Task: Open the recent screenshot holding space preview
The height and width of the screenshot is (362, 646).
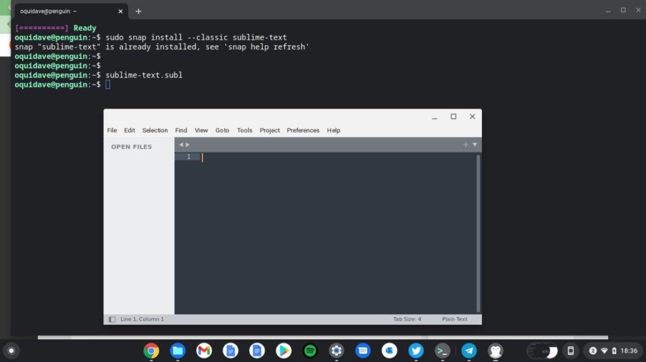Action: click(542, 351)
